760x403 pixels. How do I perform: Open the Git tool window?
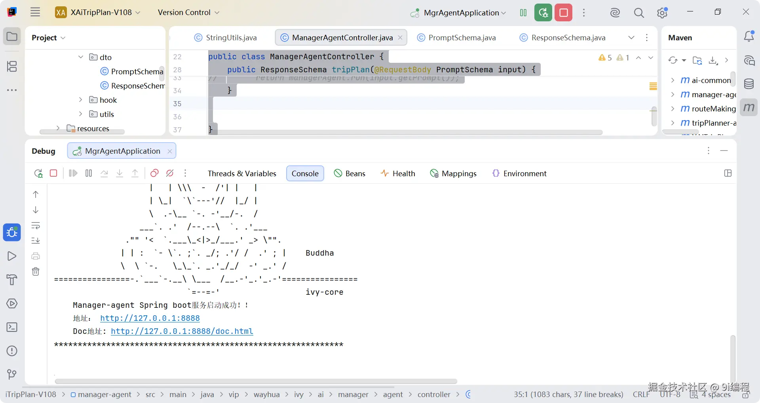coord(12,374)
